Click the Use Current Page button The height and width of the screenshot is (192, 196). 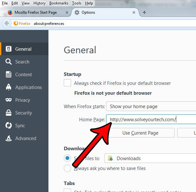pos(140,133)
